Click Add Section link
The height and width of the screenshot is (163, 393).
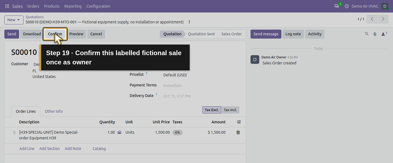coord(49,149)
